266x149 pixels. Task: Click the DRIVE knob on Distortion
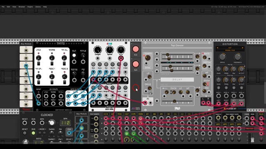point(222,57)
